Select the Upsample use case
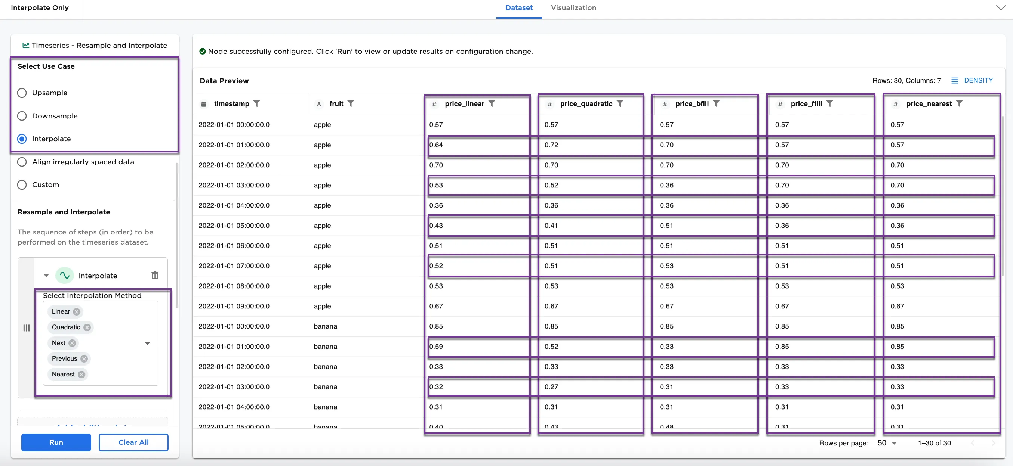The width and height of the screenshot is (1013, 466). pos(22,93)
